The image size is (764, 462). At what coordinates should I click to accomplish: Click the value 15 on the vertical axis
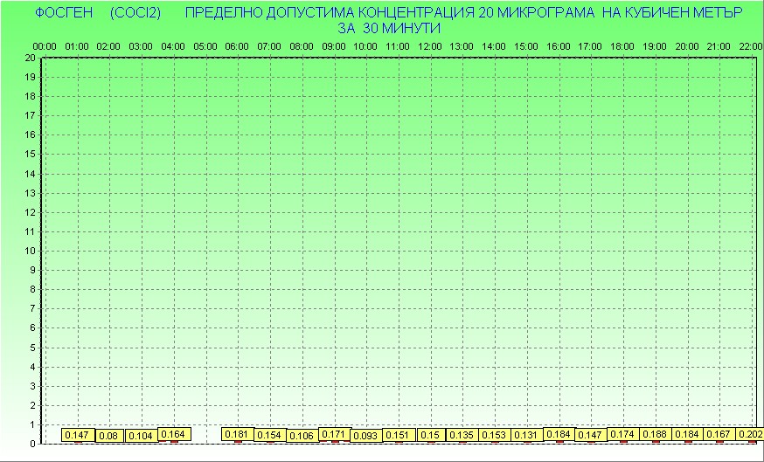click(x=31, y=155)
